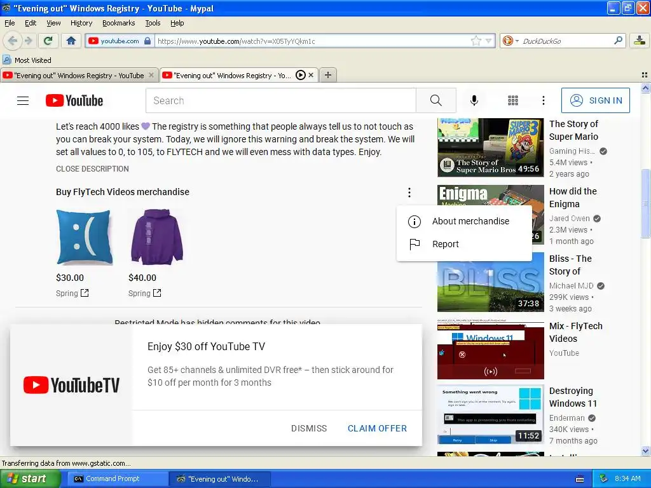Open the Edit menu

click(31, 23)
